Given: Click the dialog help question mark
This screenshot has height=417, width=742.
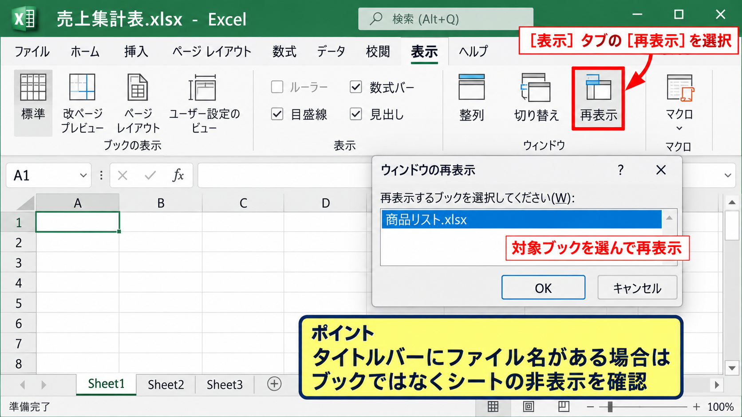Looking at the screenshot, I should coord(620,170).
